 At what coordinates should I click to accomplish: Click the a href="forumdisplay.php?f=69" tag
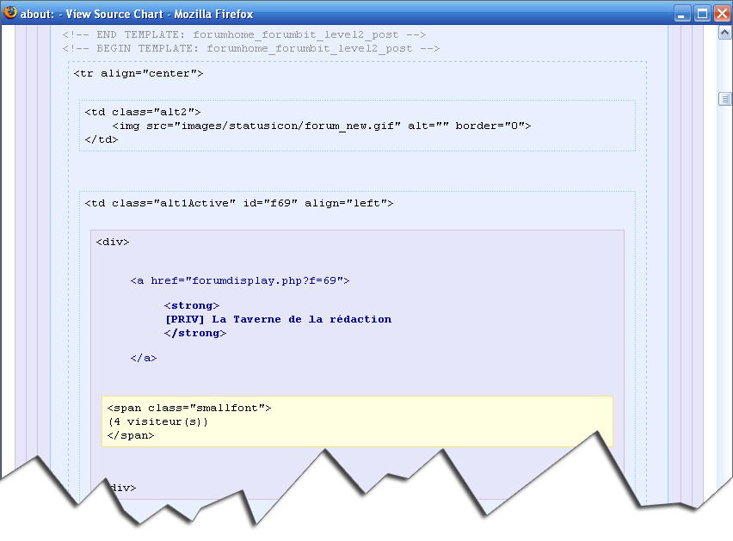(240, 280)
